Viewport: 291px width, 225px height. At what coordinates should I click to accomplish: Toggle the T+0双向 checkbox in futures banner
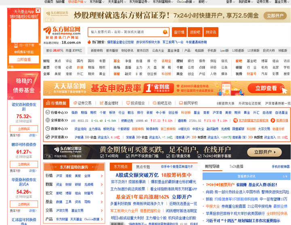coord(102,156)
